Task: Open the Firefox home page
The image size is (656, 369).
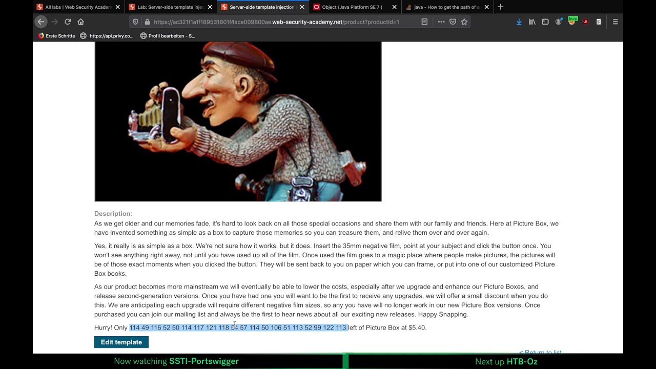Action: (x=80, y=22)
